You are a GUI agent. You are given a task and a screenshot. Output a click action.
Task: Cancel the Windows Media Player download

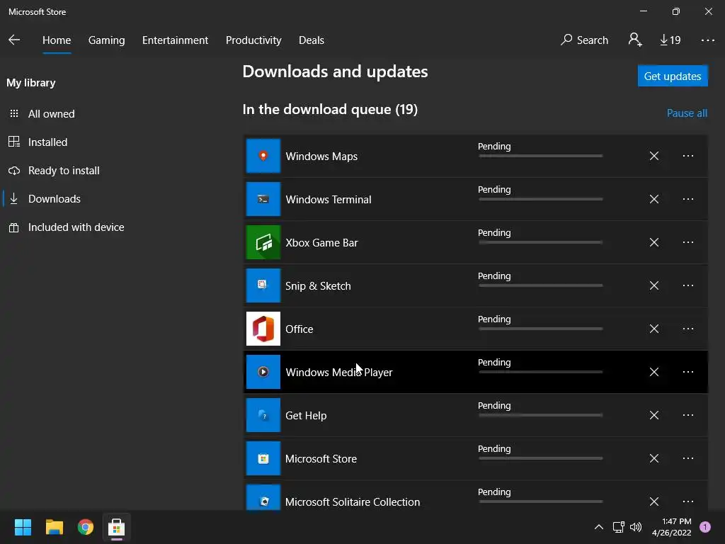pos(653,372)
